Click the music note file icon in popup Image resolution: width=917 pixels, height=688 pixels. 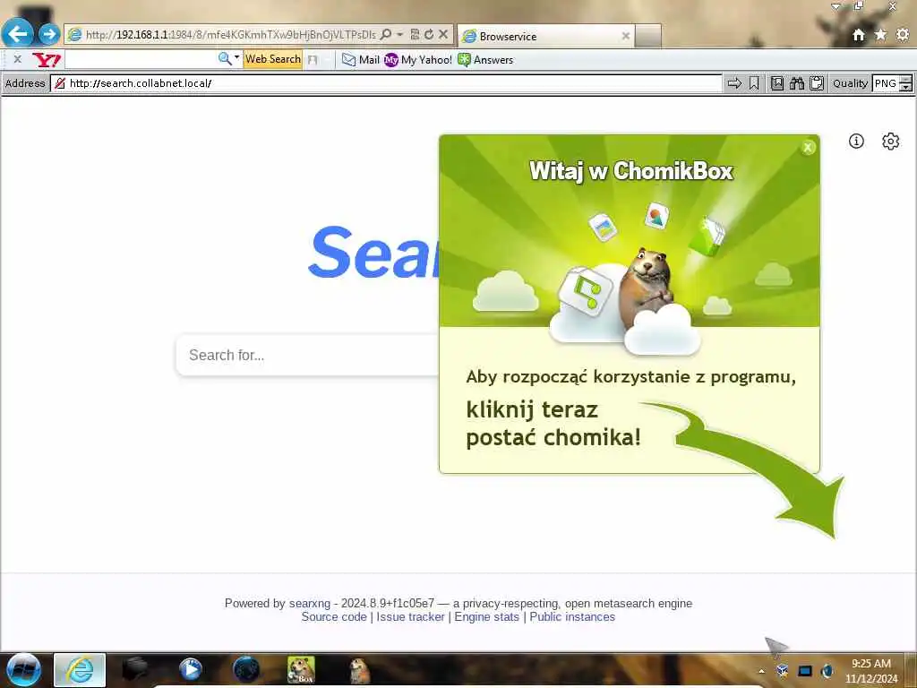[586, 291]
